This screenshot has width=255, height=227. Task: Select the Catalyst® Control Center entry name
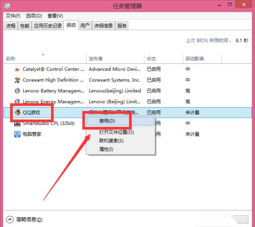coord(54,69)
